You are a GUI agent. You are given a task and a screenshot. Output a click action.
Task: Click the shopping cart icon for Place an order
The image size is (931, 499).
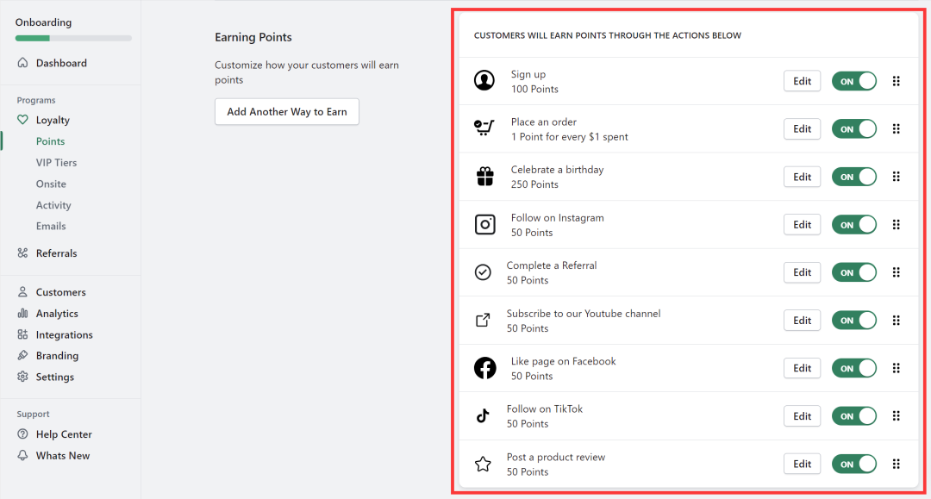[x=484, y=128]
